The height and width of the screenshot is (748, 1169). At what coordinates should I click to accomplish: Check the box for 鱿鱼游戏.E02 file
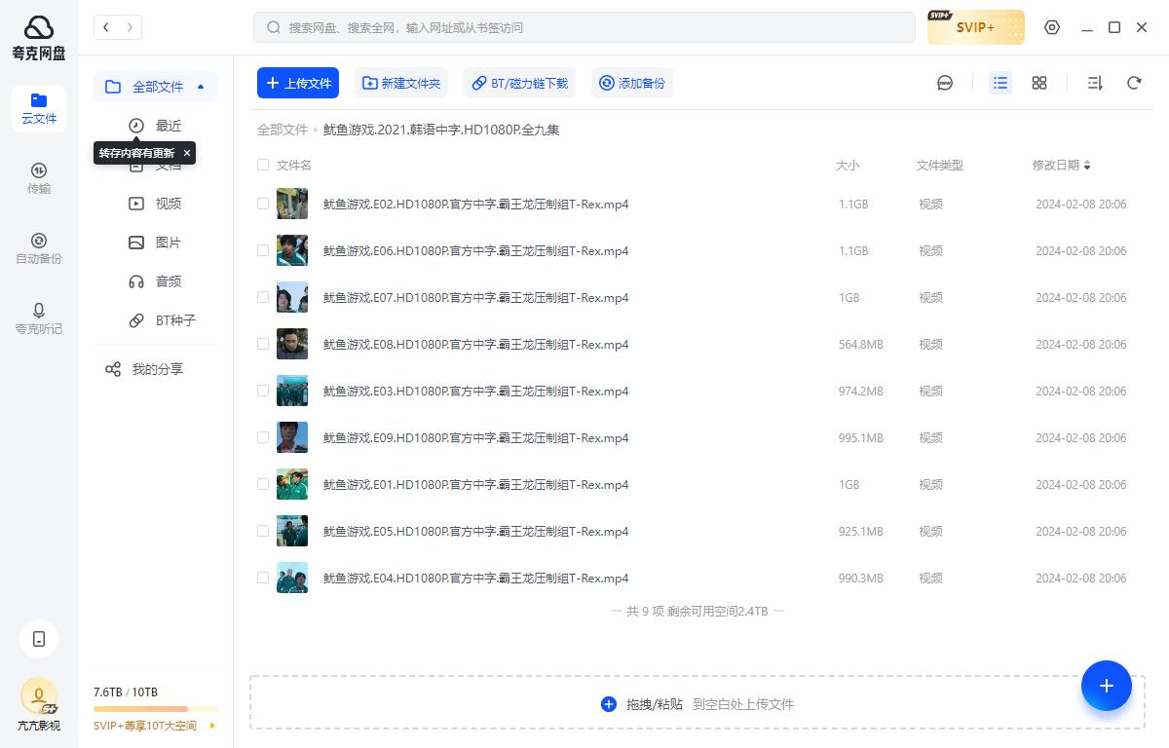(263, 204)
